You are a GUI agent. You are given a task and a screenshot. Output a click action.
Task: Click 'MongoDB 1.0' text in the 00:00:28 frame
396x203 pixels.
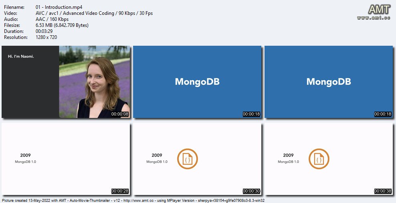tap(26, 162)
